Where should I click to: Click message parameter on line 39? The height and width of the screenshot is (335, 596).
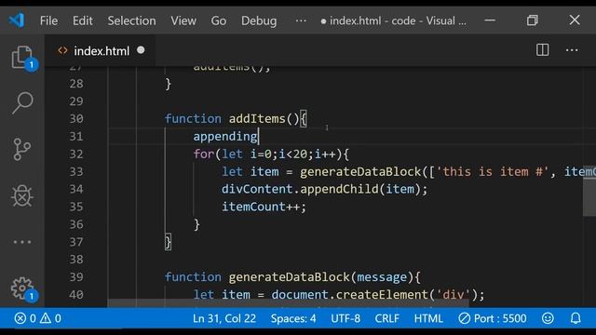point(382,277)
